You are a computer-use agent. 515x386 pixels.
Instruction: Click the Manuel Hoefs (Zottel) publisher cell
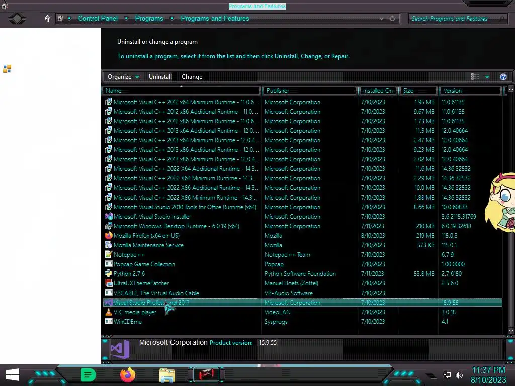(x=291, y=283)
